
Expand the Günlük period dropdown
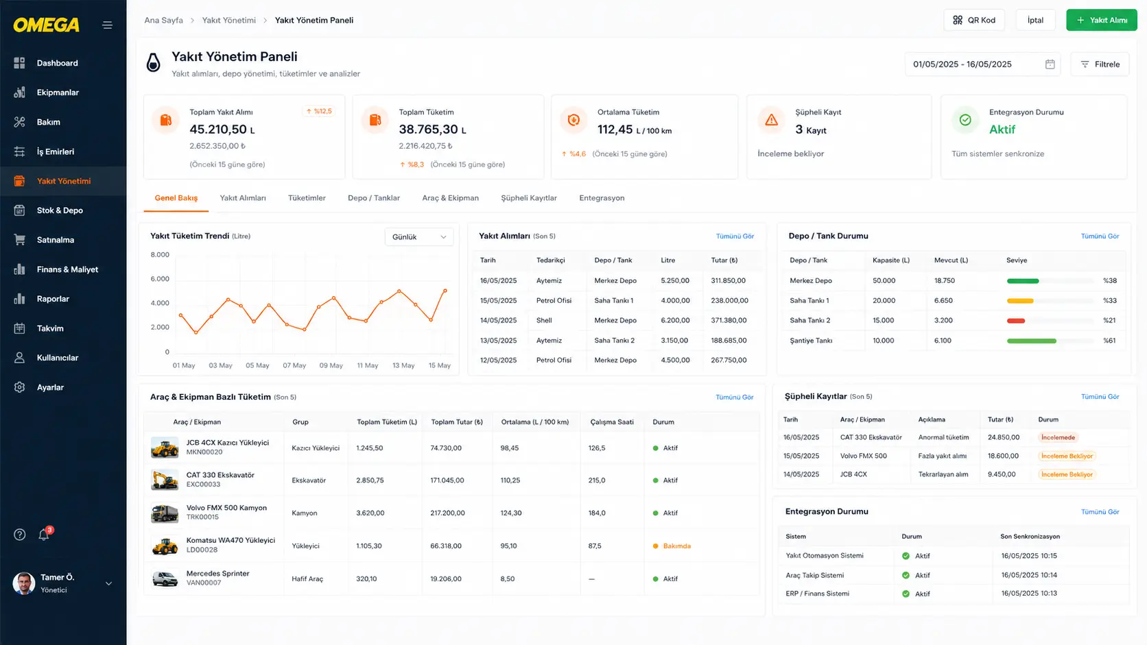pyautogui.click(x=419, y=237)
